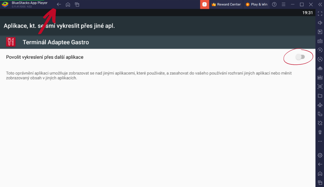Open the red notification alert icon
324x187 pixels.
(204, 4)
